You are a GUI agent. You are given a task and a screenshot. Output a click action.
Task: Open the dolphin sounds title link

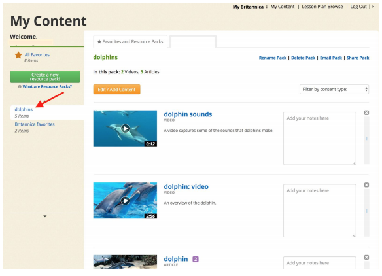coord(188,114)
